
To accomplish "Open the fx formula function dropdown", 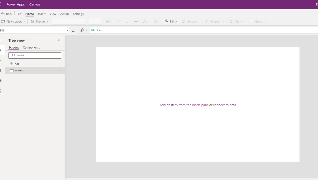I will point(84,30).
